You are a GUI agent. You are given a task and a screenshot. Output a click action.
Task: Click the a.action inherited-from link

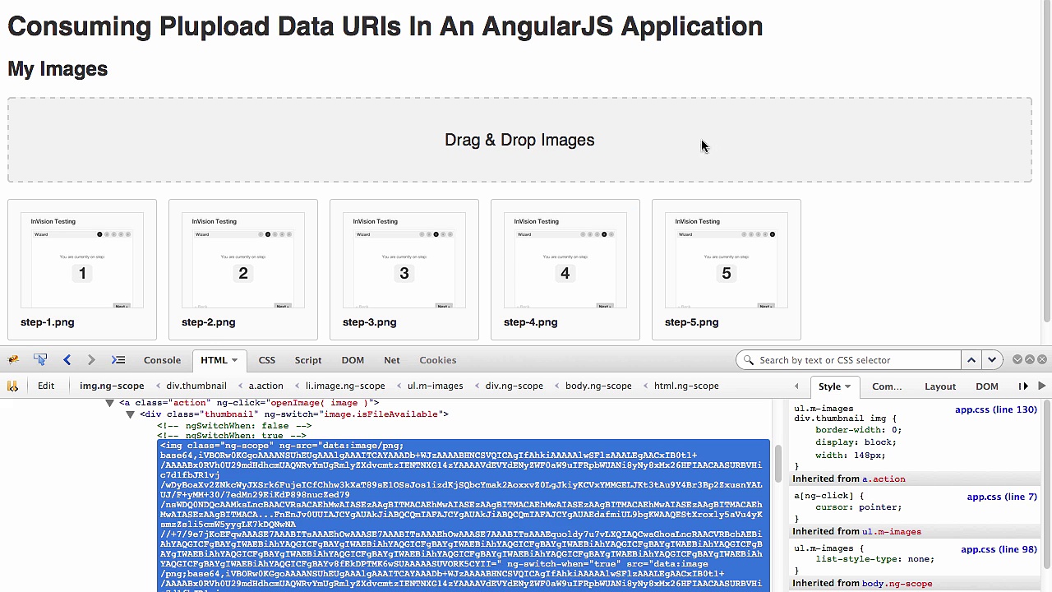tap(884, 479)
